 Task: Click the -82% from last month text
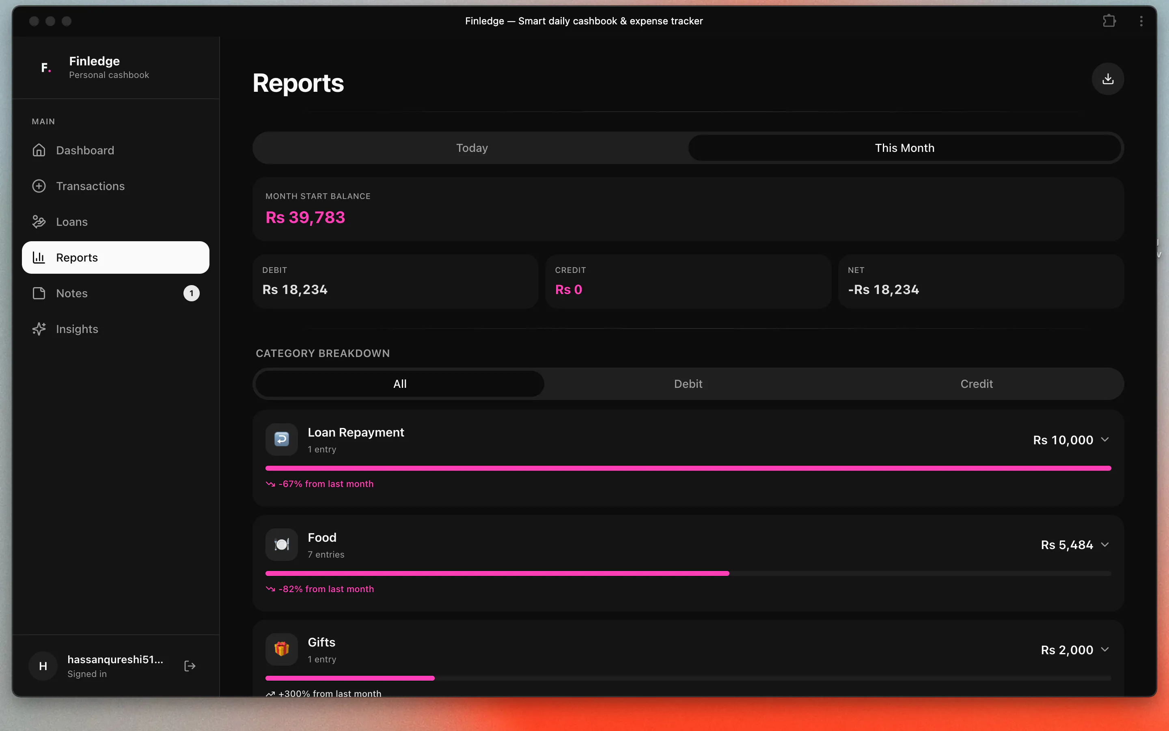[x=326, y=589]
